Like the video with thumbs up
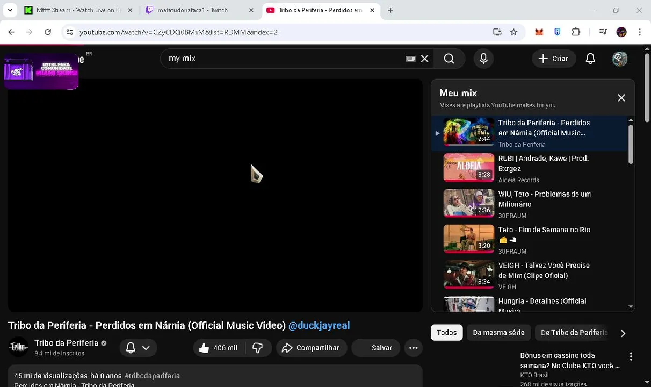 (219, 348)
